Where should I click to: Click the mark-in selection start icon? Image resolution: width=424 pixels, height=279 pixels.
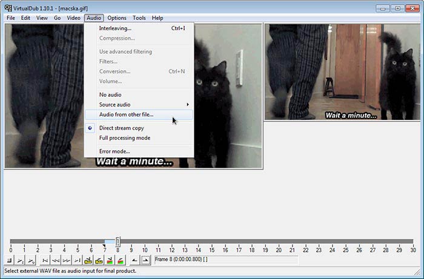point(134,260)
